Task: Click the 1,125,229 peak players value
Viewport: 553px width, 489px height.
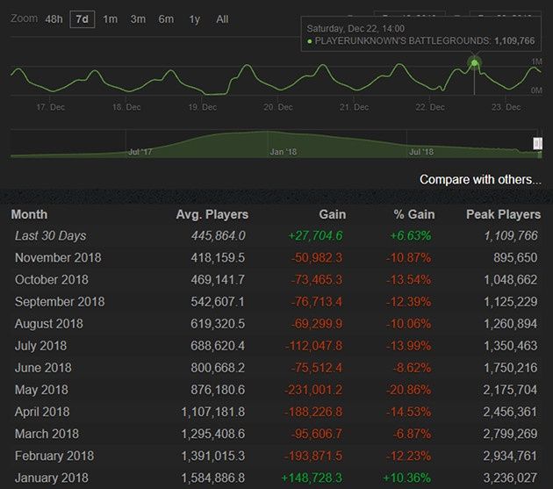Action: click(511, 302)
